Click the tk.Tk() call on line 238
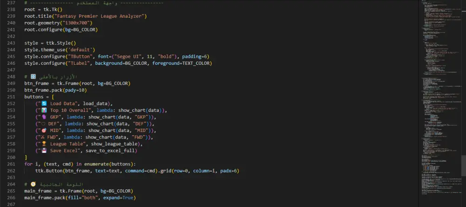Image resolution: width=466 pixels, height=207 pixels. (53, 9)
